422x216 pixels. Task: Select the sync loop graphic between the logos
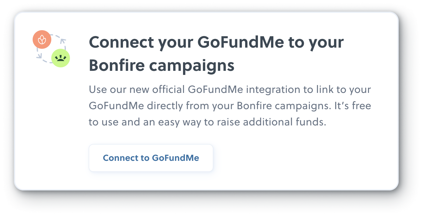(x=51, y=49)
